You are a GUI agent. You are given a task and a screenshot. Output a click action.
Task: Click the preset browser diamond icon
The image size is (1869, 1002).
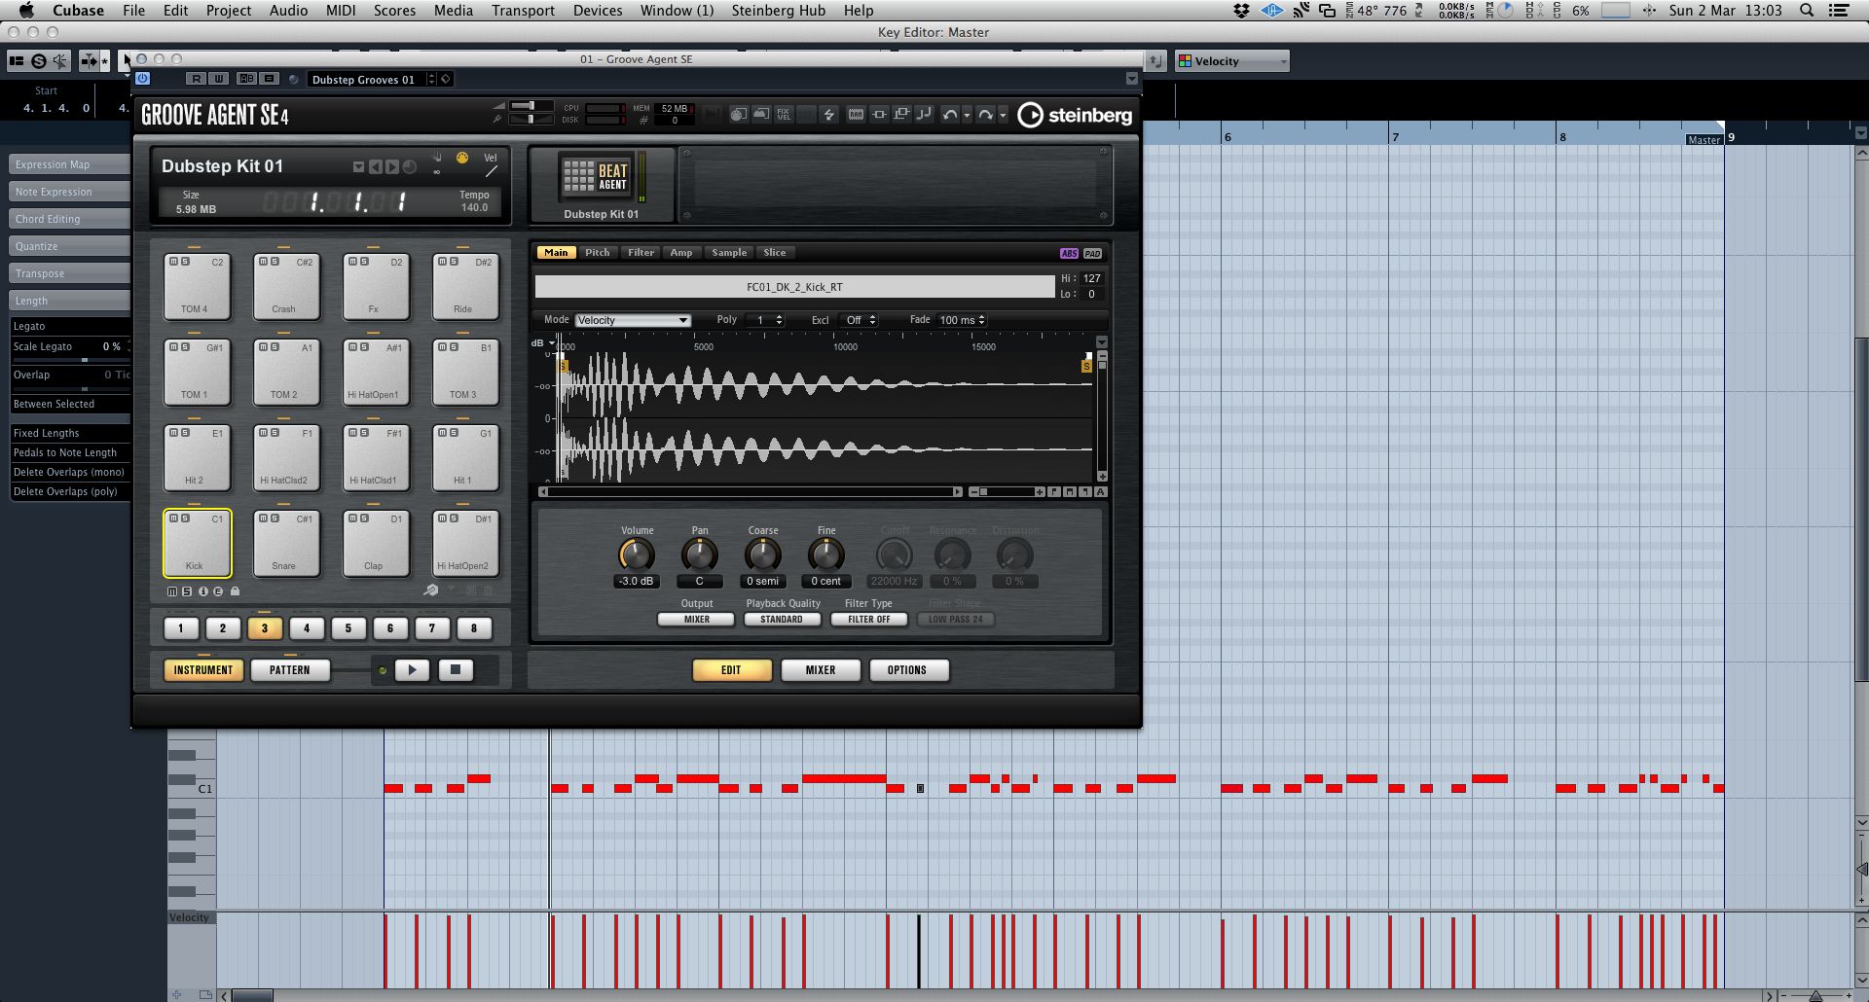click(446, 79)
